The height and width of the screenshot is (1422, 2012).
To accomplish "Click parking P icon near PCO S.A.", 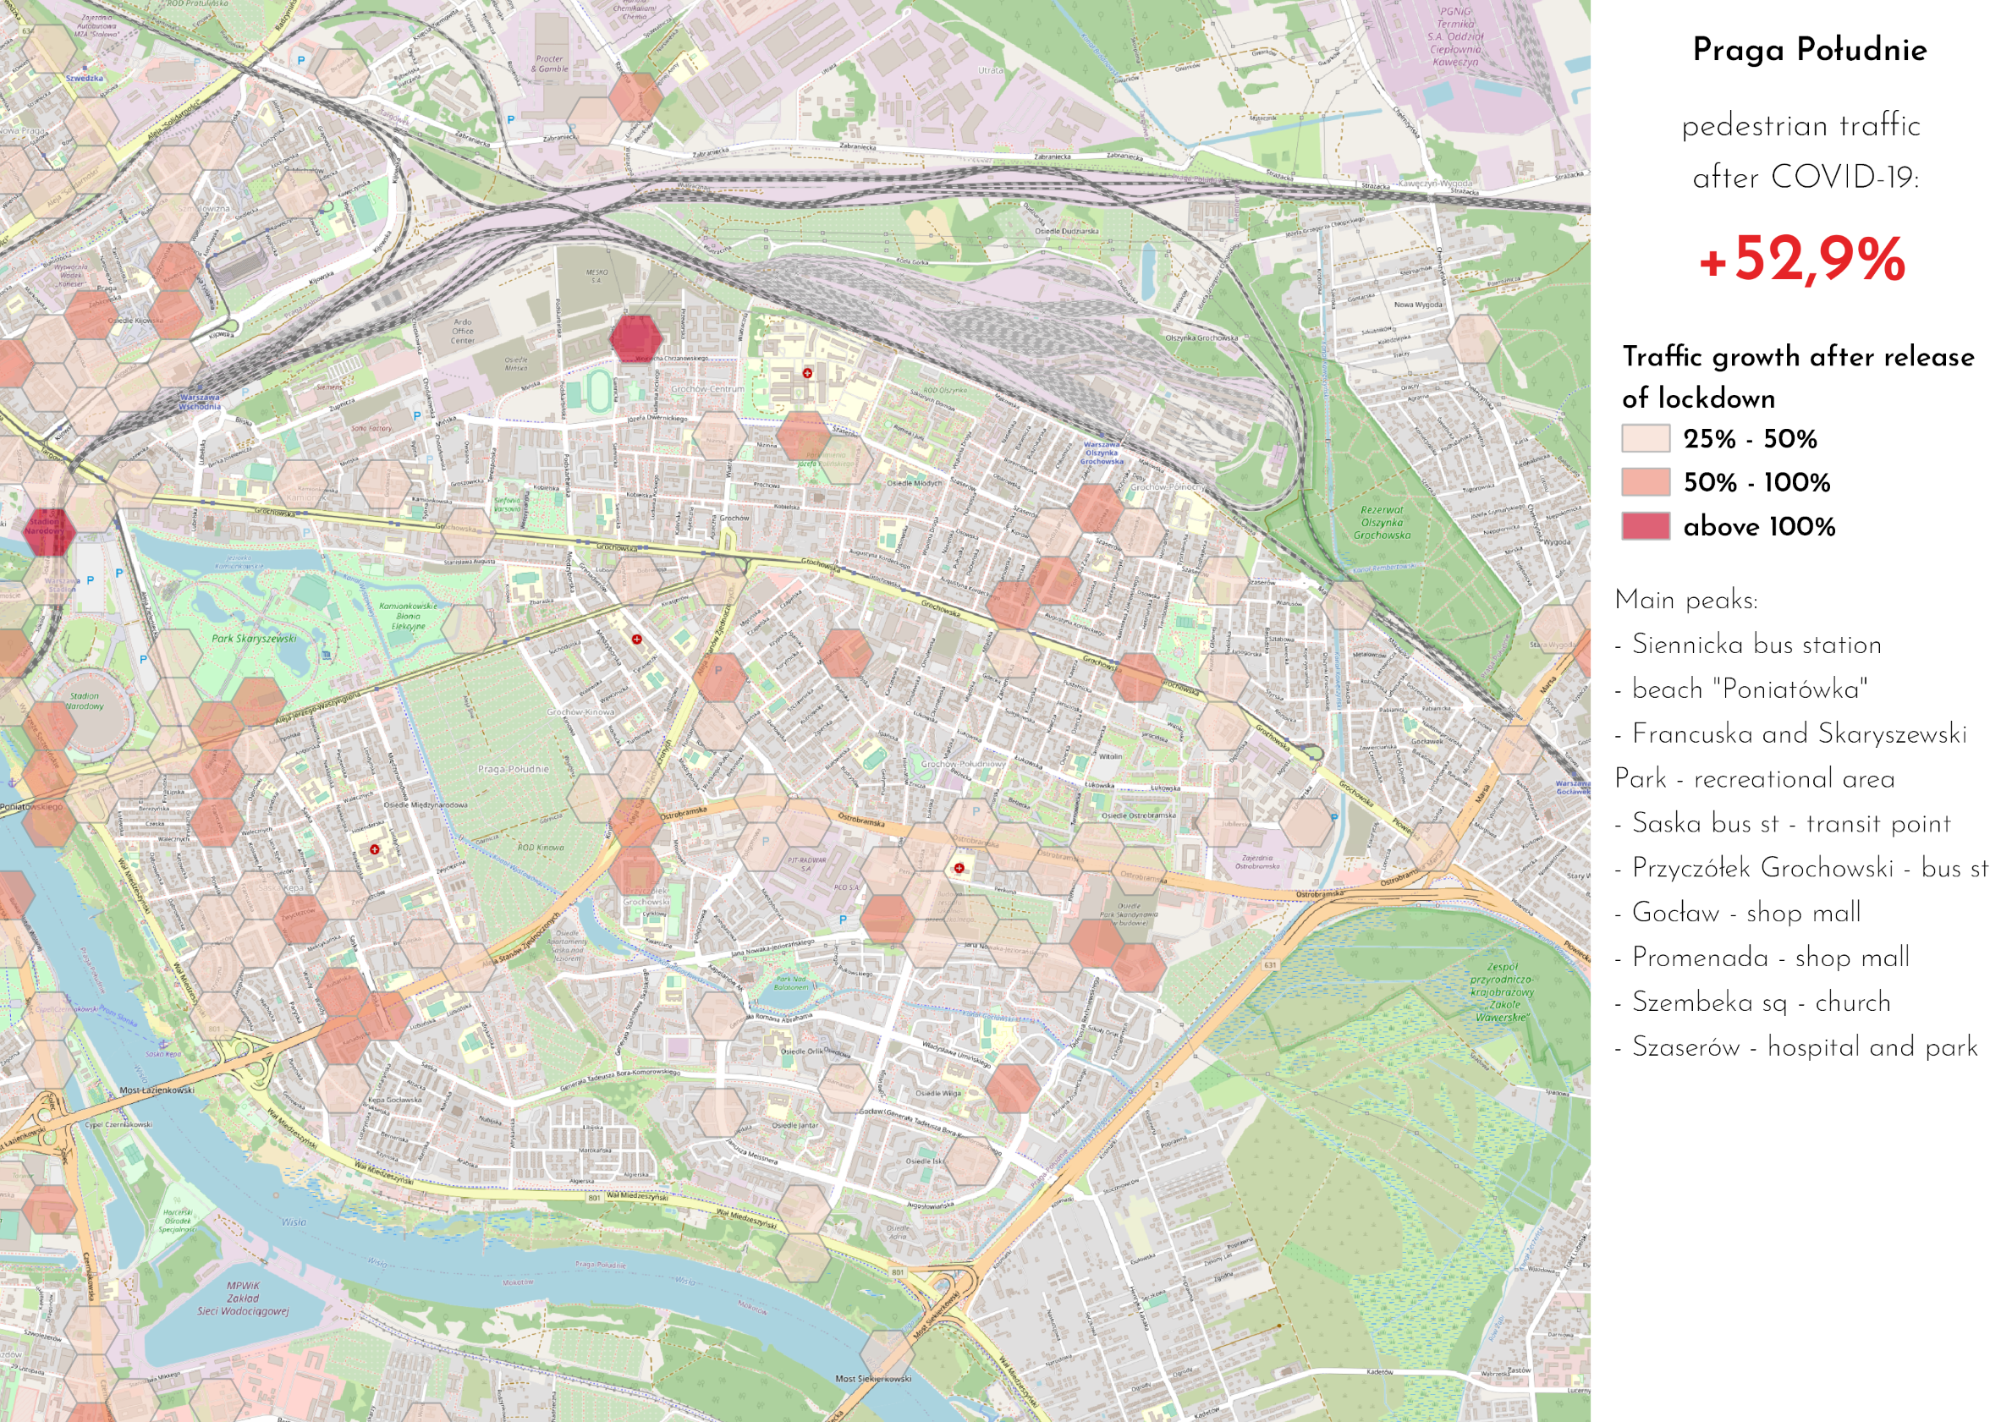I will coord(843,920).
